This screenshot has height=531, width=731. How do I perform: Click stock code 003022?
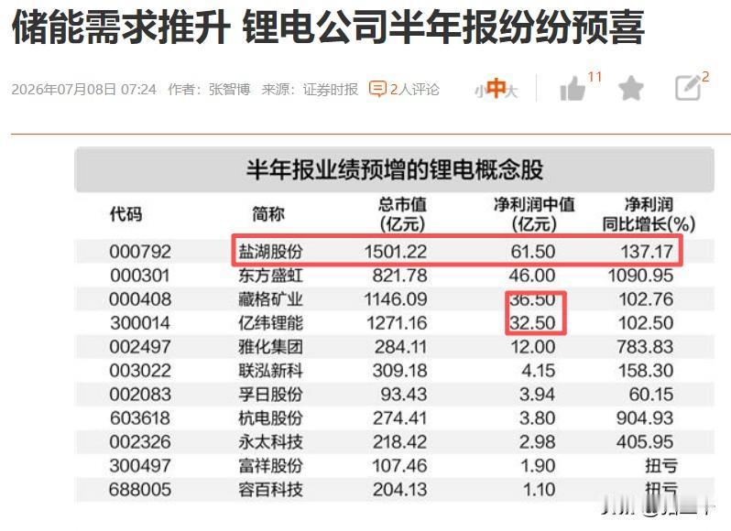coord(140,371)
